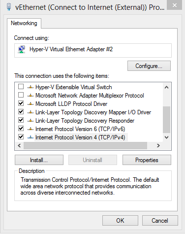Confirm the dialog with OK

(x=120, y=221)
